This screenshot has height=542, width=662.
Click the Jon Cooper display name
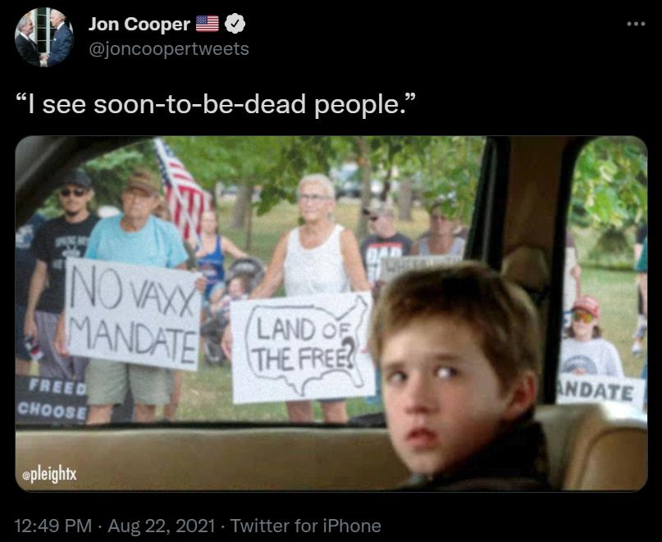click(x=139, y=24)
